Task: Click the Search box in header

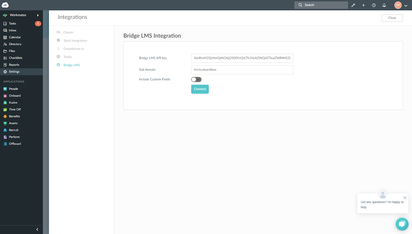Action: pyautogui.click(x=321, y=5)
